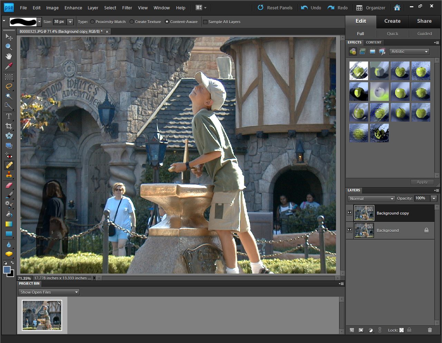The image size is (442, 343).
Task: Switch to the Content panel tab
Action: coord(374,42)
